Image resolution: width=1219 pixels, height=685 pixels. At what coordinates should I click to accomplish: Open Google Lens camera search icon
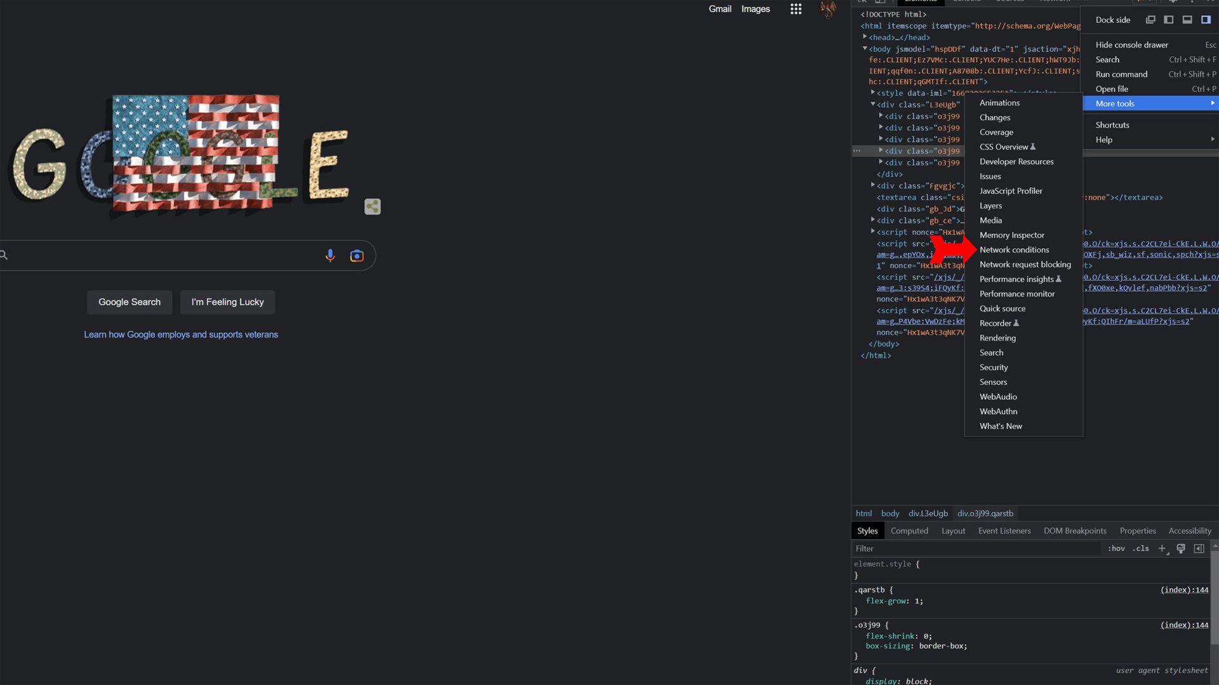[357, 256]
